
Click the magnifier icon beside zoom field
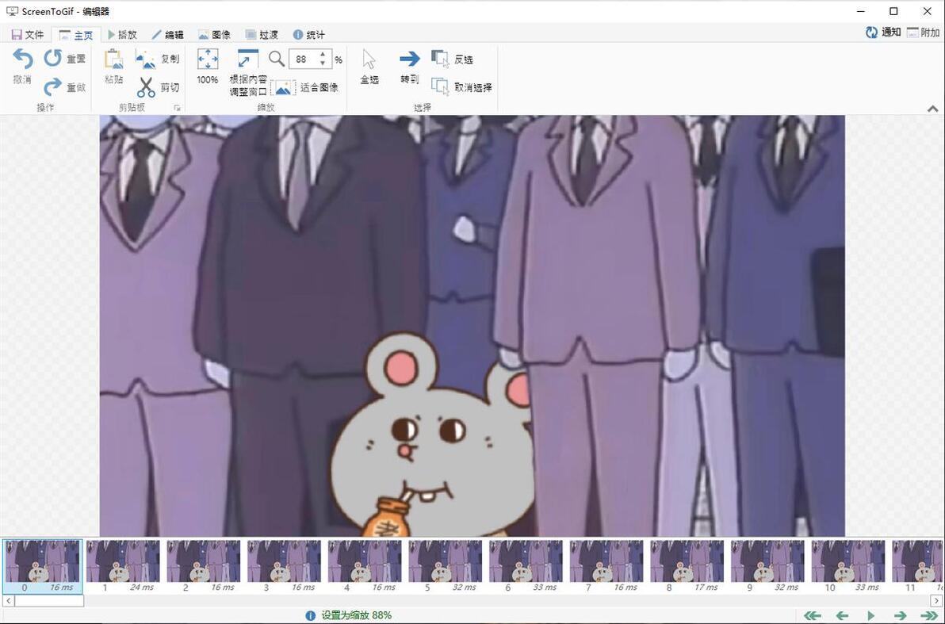click(x=277, y=59)
